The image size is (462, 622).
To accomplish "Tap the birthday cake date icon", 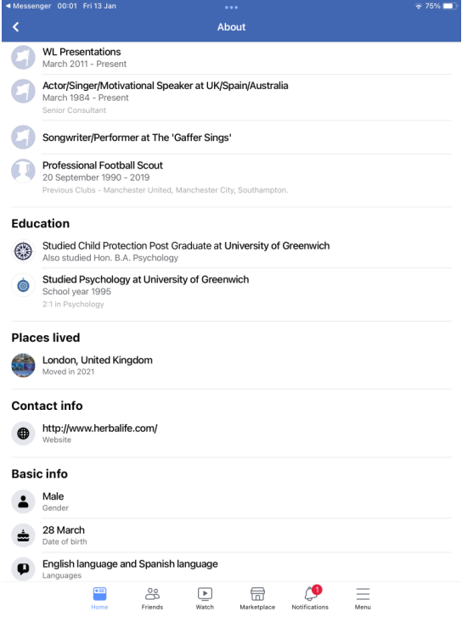I will click(23, 535).
